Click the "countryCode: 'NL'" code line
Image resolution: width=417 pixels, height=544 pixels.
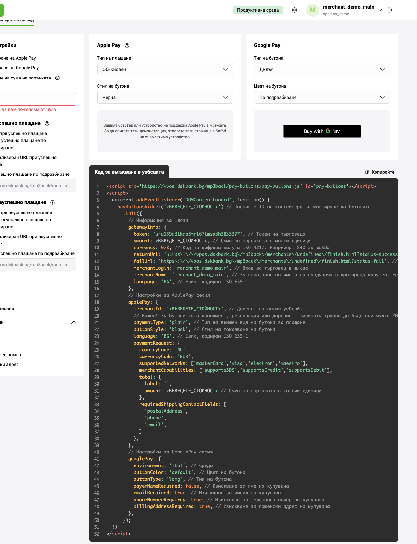click(x=164, y=350)
